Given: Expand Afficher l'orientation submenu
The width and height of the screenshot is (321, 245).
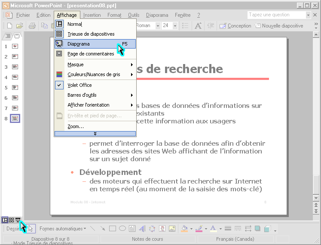Looking at the screenshot, I should coord(95,105).
